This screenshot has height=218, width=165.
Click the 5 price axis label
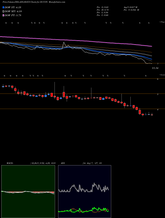coord(157,94)
